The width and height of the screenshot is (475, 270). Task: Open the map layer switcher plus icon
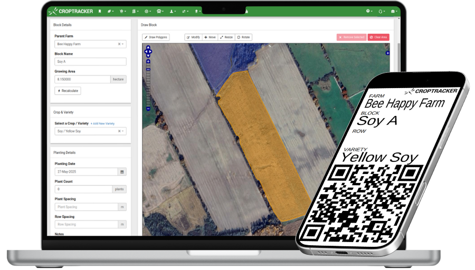click(387, 53)
